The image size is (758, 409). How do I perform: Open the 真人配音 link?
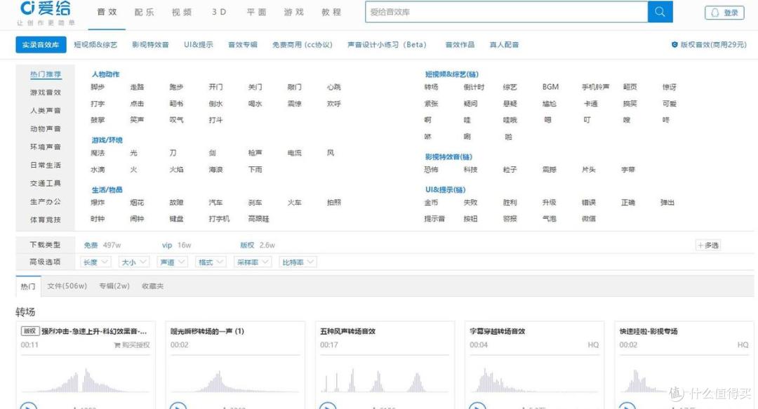tap(504, 44)
